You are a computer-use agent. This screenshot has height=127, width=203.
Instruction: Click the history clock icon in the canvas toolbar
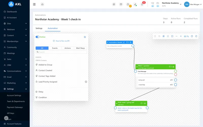click(x=196, y=36)
